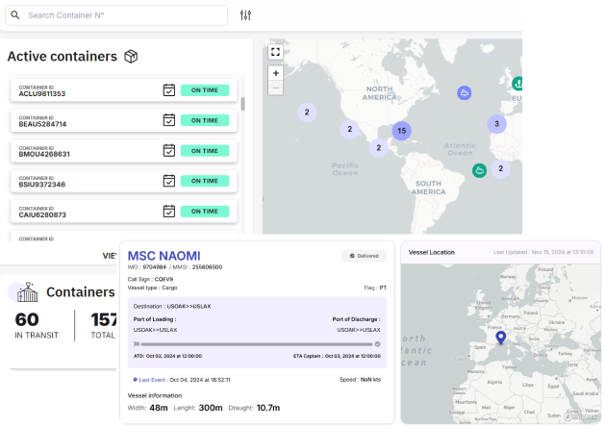Viewport: 605px width, 428px height.
Task: Click the blue vessel location pin
Action: [501, 338]
